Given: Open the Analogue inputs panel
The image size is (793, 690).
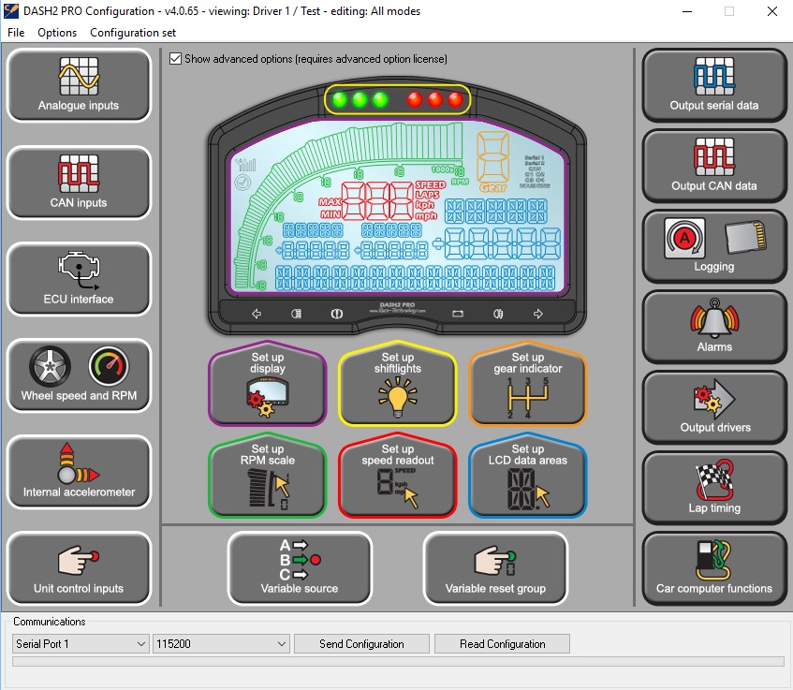Looking at the screenshot, I should pos(79,85).
